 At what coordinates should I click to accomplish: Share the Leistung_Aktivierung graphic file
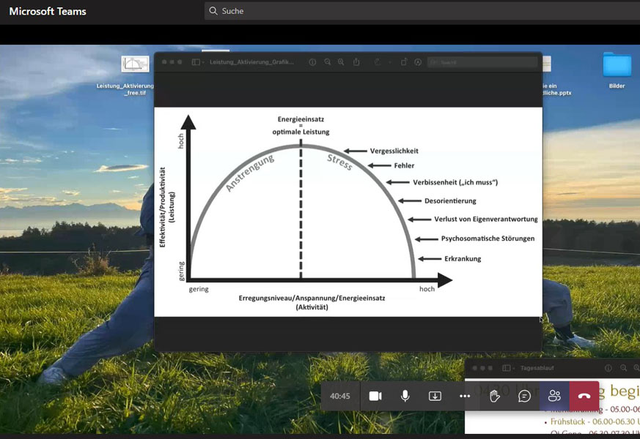[356, 61]
